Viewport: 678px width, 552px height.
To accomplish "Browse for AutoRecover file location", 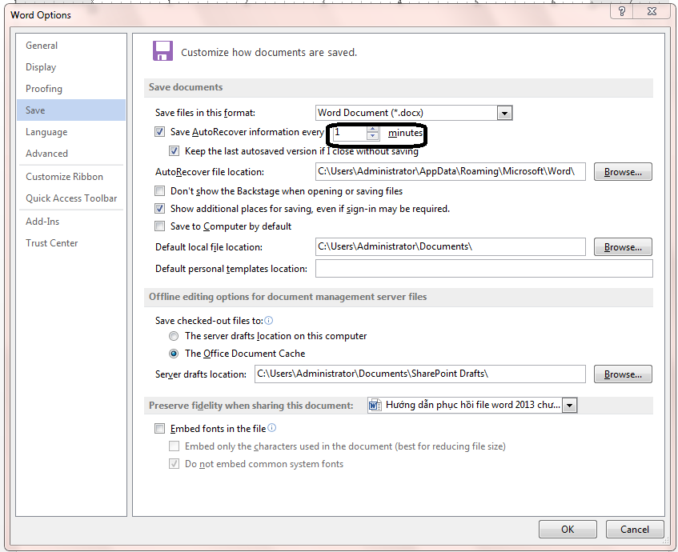I will point(623,172).
